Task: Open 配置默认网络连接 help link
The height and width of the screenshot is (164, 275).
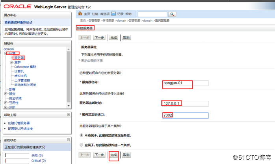Action: tap(20, 129)
